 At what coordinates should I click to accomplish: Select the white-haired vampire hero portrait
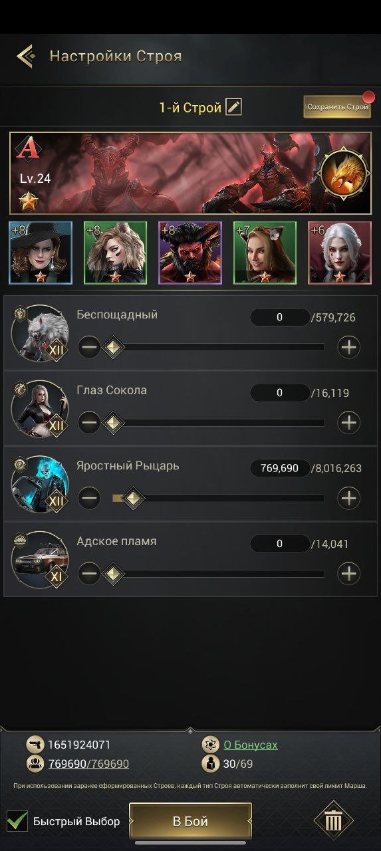340,253
